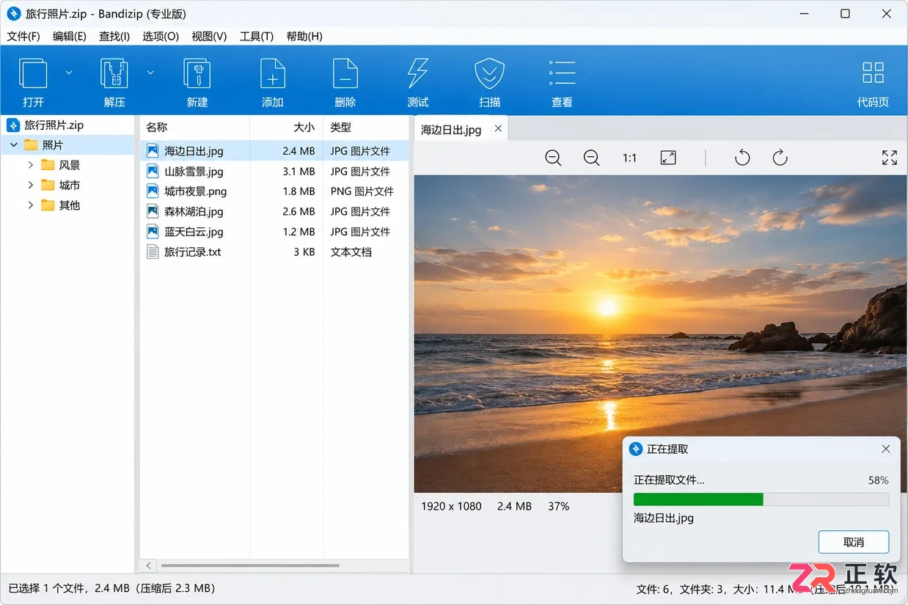Viewport: 908px width, 605px height.
Task: Open the dropdown arrow next to 解压
Action: (x=150, y=73)
